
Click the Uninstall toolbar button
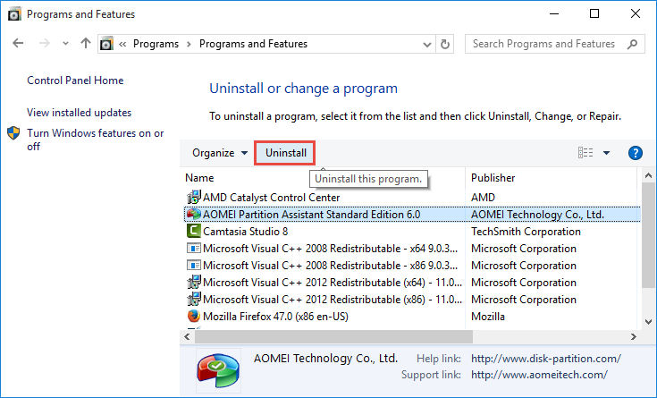point(286,153)
